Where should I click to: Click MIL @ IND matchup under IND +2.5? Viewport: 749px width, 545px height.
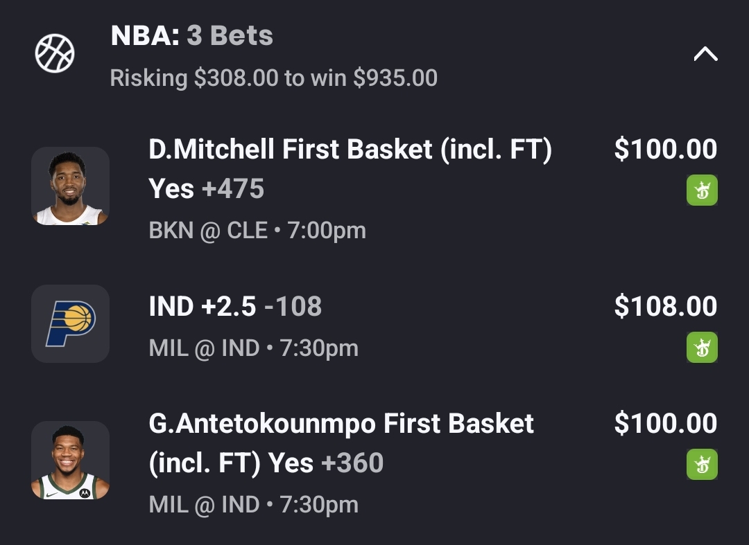coord(253,348)
